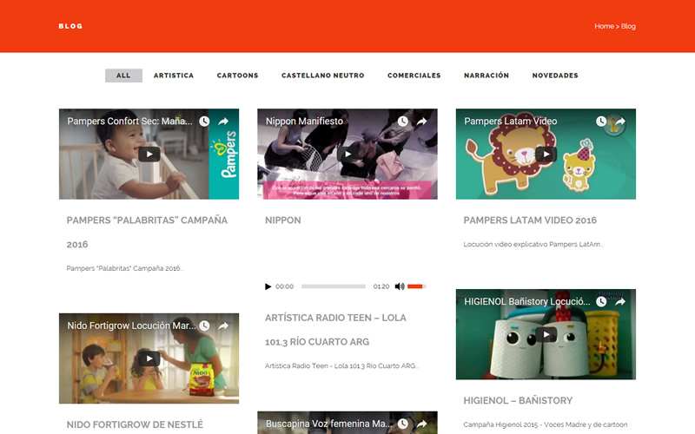Seek on the audio progress bar

(334, 286)
